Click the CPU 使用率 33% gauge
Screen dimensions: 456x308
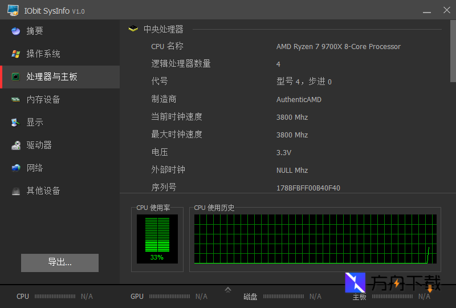pyautogui.click(x=157, y=239)
